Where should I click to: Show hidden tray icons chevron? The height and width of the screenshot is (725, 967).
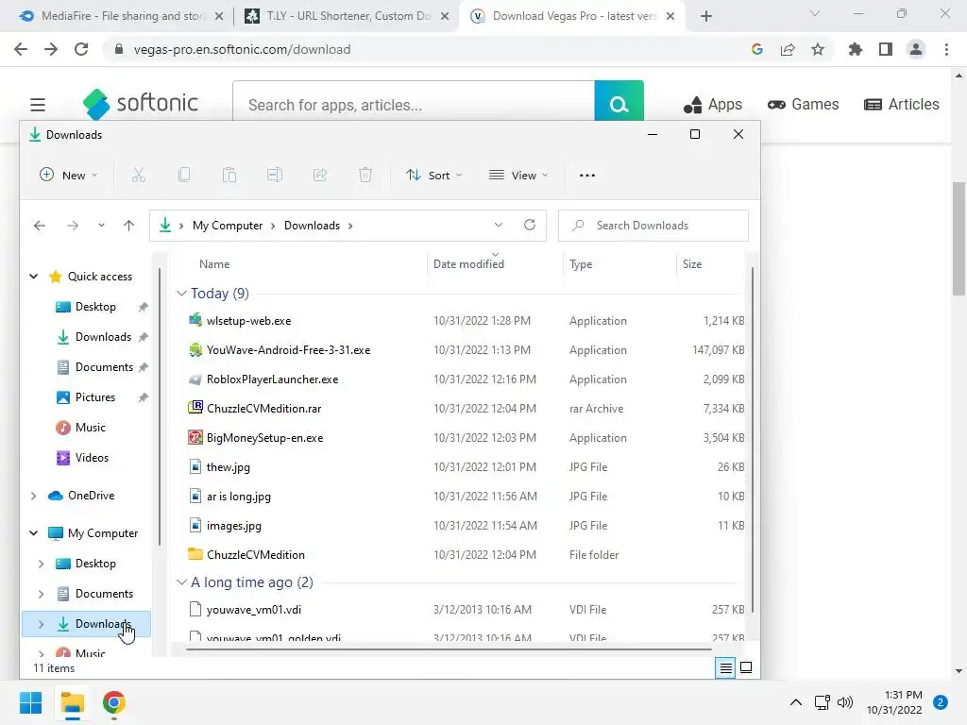click(x=795, y=702)
